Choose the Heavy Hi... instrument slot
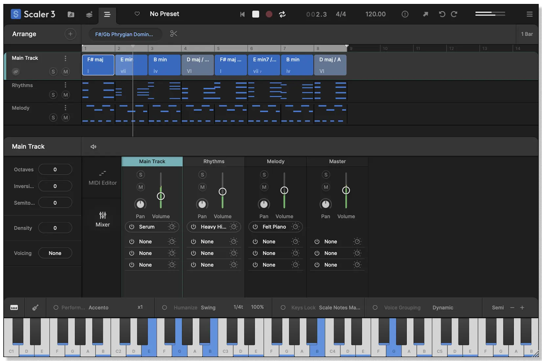 214,227
